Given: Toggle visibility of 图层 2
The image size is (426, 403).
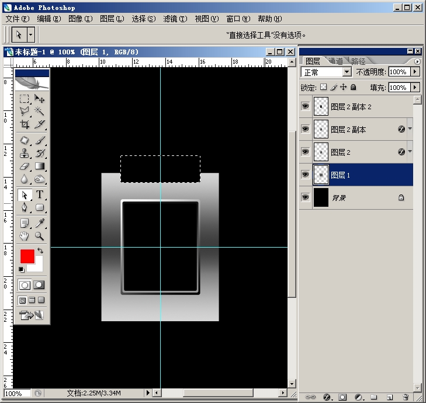Looking at the screenshot, I should tap(306, 152).
